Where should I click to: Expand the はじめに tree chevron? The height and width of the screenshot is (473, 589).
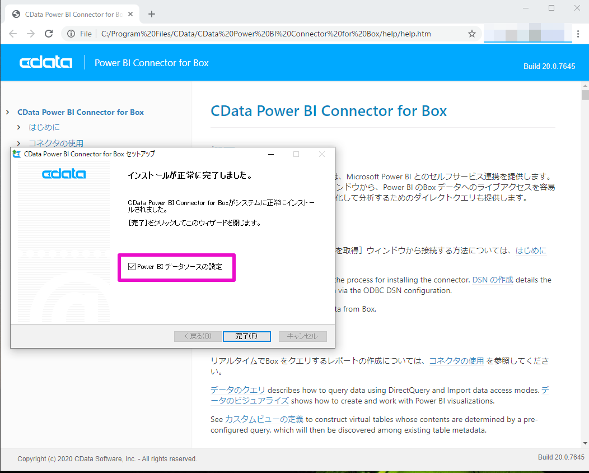18,127
